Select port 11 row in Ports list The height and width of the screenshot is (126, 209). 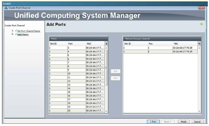tap(77, 77)
